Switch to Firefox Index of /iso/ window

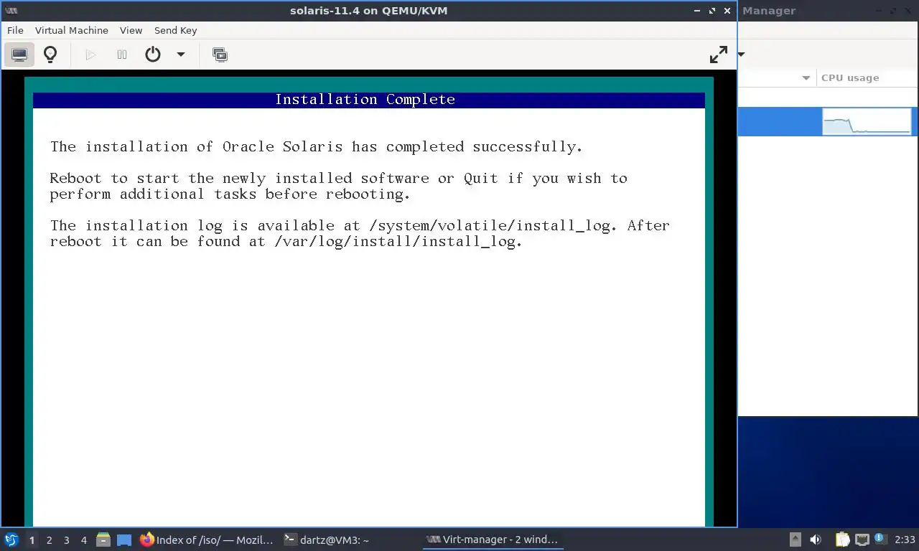coord(207,540)
